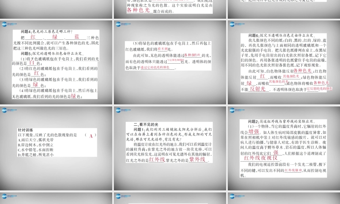Screen dimensions: 340x204
Task: Click the red answer letter A in parentheses
Action: tap(91, 136)
